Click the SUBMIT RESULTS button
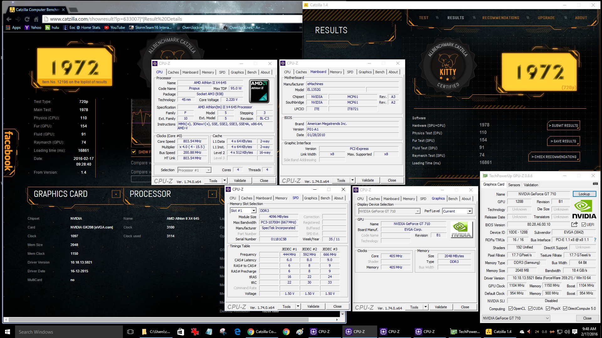 pyautogui.click(x=563, y=125)
